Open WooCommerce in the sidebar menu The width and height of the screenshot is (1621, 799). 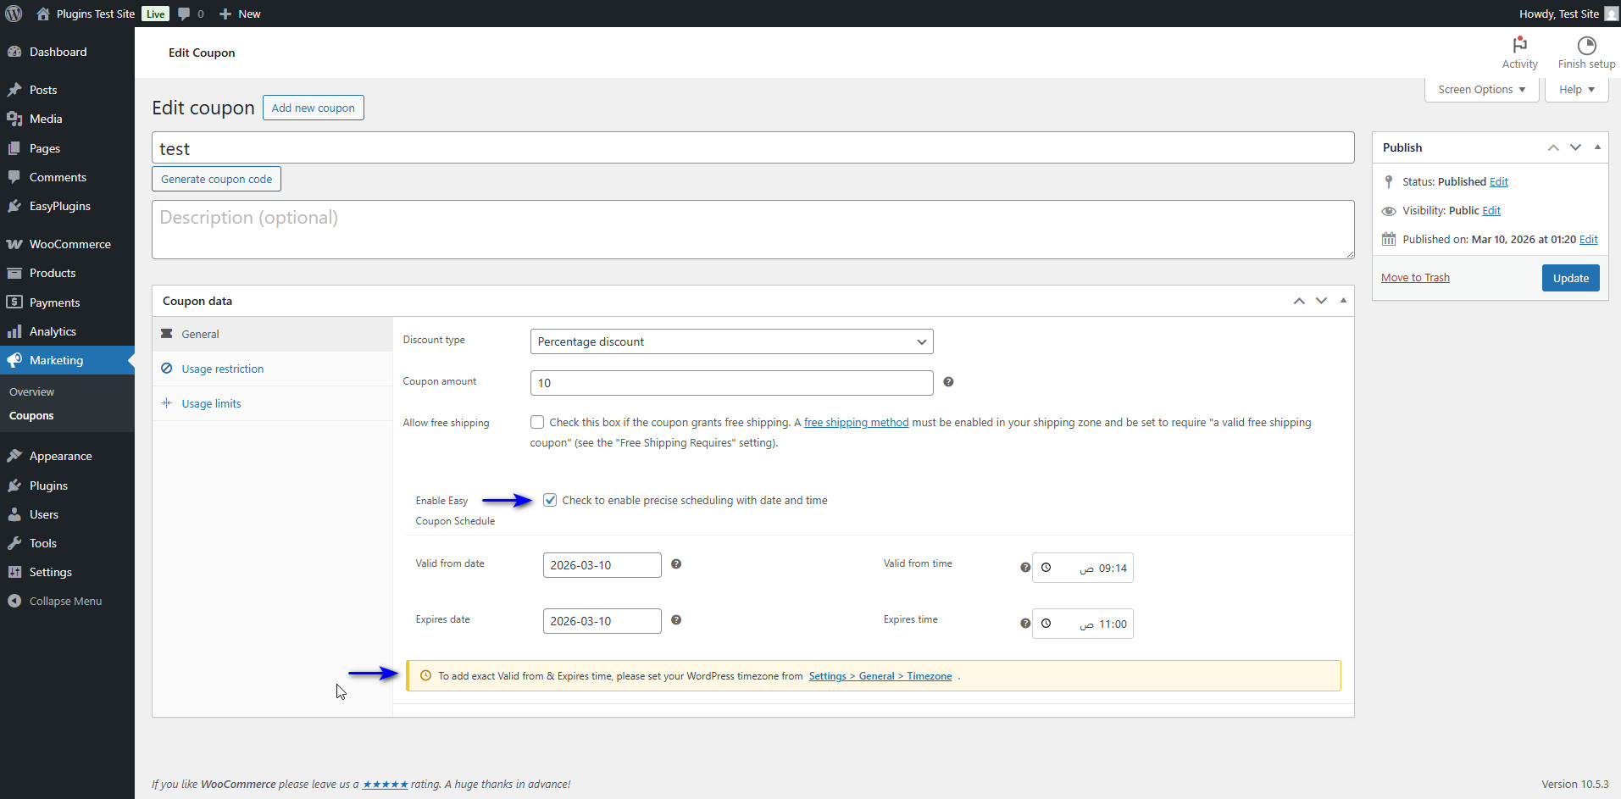tap(69, 244)
